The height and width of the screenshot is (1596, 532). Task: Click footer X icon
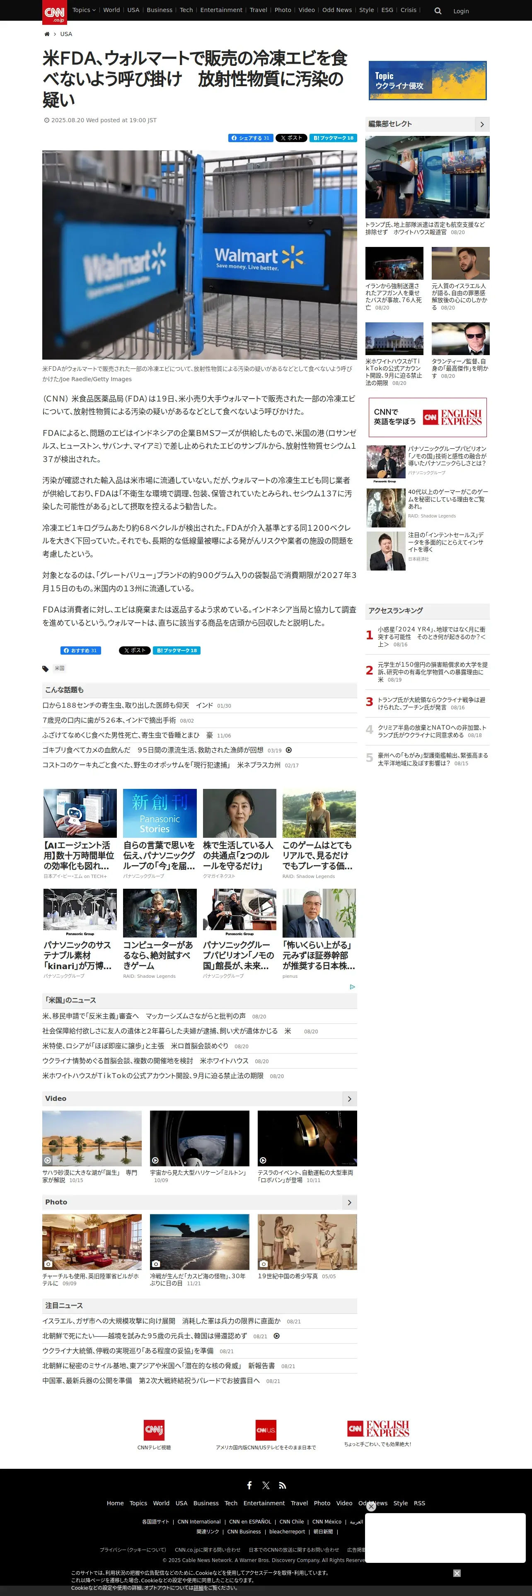point(266,1485)
